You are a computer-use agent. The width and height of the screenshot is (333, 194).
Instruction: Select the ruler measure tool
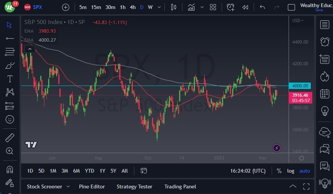pos(9,138)
